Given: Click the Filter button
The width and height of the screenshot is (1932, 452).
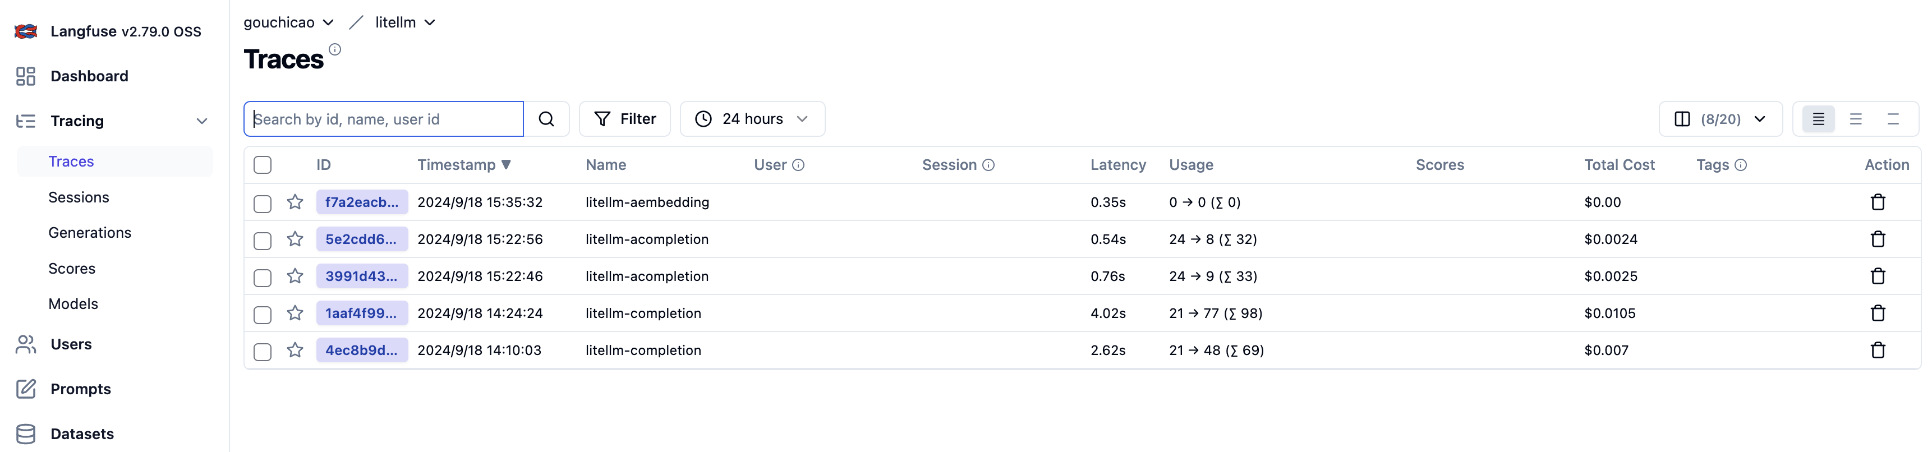Looking at the screenshot, I should [624, 119].
